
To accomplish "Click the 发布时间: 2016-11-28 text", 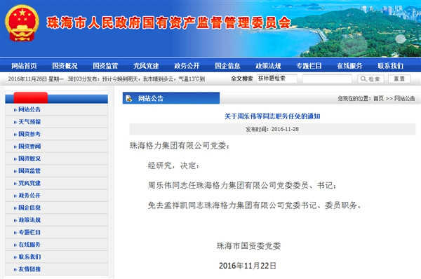I will [x=272, y=129].
